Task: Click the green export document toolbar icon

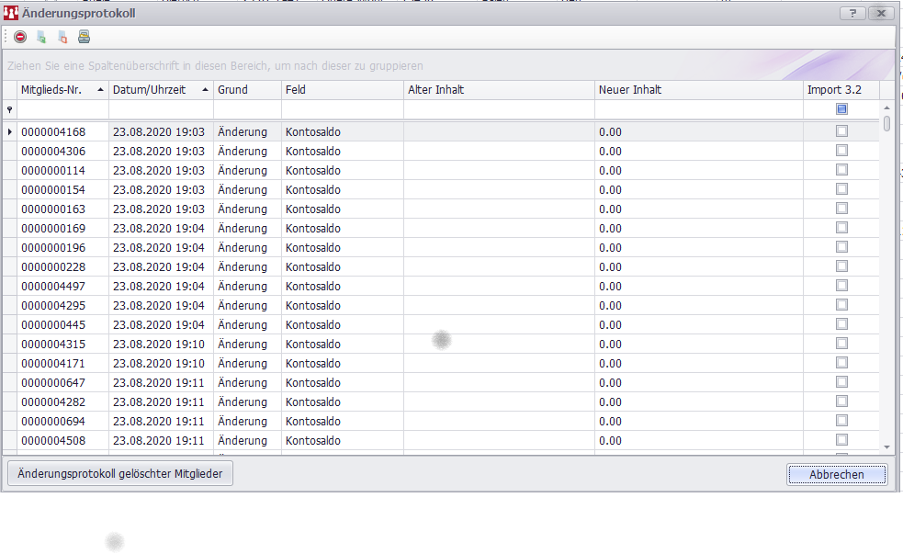Action: coord(41,38)
